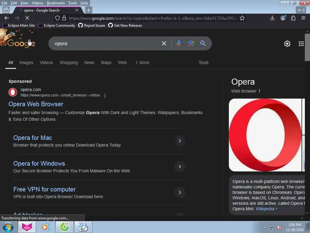Click the Opera logo image thumbnail
Image resolution: width=310 pixels, height=233 pixels.
[x=265, y=135]
